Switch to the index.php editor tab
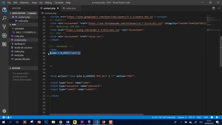Viewport: 222px width, 125px height. [71, 8]
